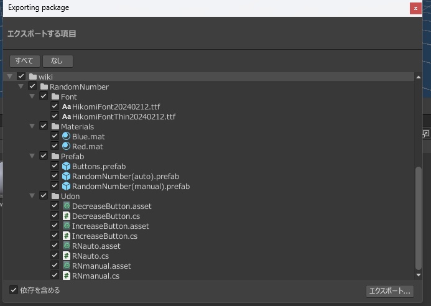Uncheck the RNauto.cs checkbox

[x=55, y=255]
